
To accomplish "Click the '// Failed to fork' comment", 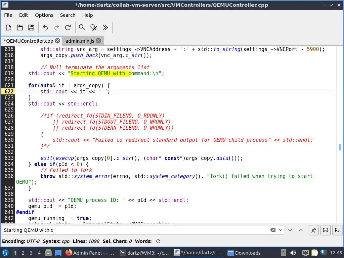I will (x=66, y=170).
